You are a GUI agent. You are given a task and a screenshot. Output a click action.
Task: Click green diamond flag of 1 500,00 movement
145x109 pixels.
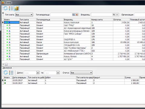point(5,80)
